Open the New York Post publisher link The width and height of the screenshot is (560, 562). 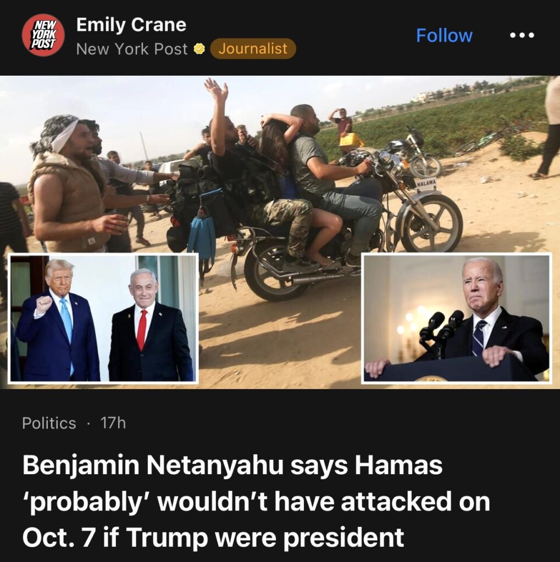[x=132, y=49]
